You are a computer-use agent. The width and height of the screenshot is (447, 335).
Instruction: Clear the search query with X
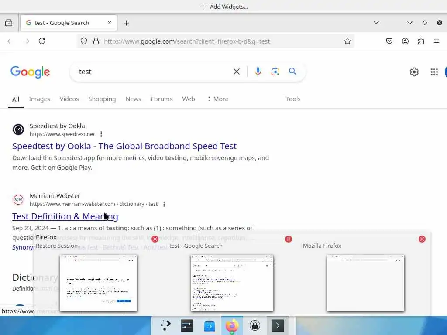[x=237, y=72]
